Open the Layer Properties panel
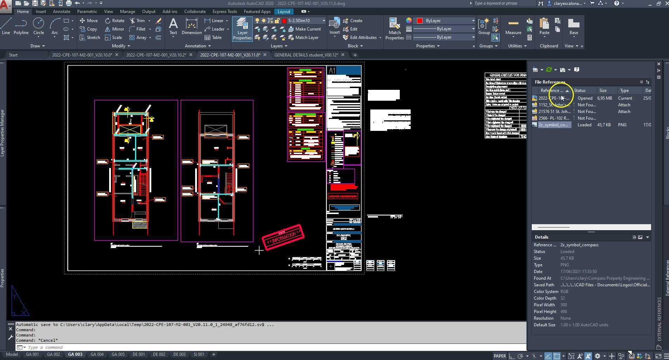The image size is (669, 360). tap(242, 29)
